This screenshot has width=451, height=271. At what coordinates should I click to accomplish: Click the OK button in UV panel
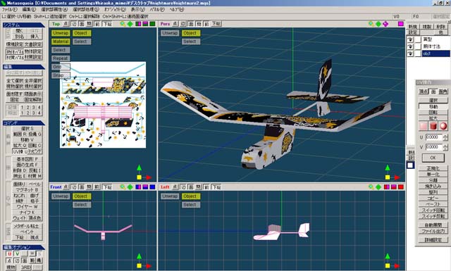pos(433,158)
